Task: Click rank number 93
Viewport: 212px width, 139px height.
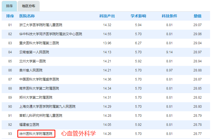Action: [10, 134]
